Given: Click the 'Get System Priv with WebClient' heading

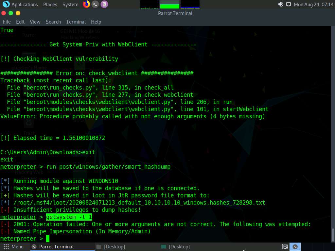Looking at the screenshot, I should pos(98,44).
